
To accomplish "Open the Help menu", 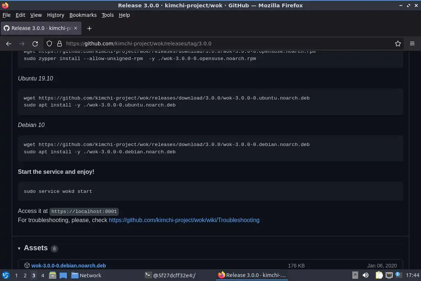I will click(124, 15).
